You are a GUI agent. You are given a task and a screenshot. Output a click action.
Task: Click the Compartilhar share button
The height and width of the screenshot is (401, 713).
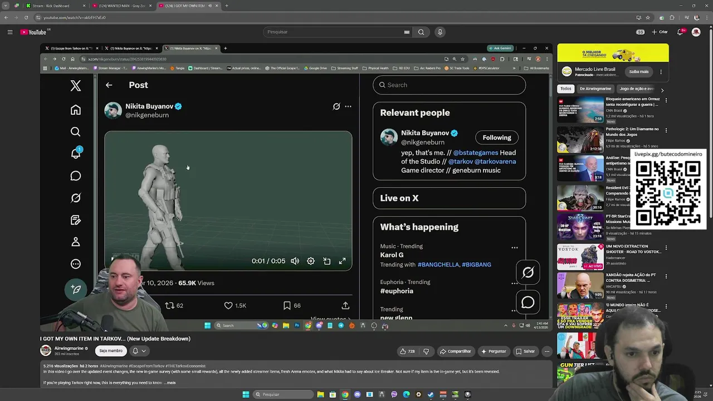tap(456, 351)
